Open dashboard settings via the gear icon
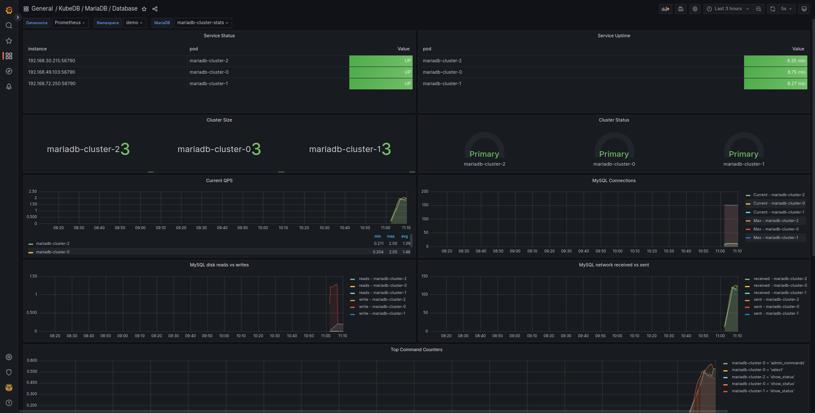The width and height of the screenshot is (815, 413). point(695,8)
